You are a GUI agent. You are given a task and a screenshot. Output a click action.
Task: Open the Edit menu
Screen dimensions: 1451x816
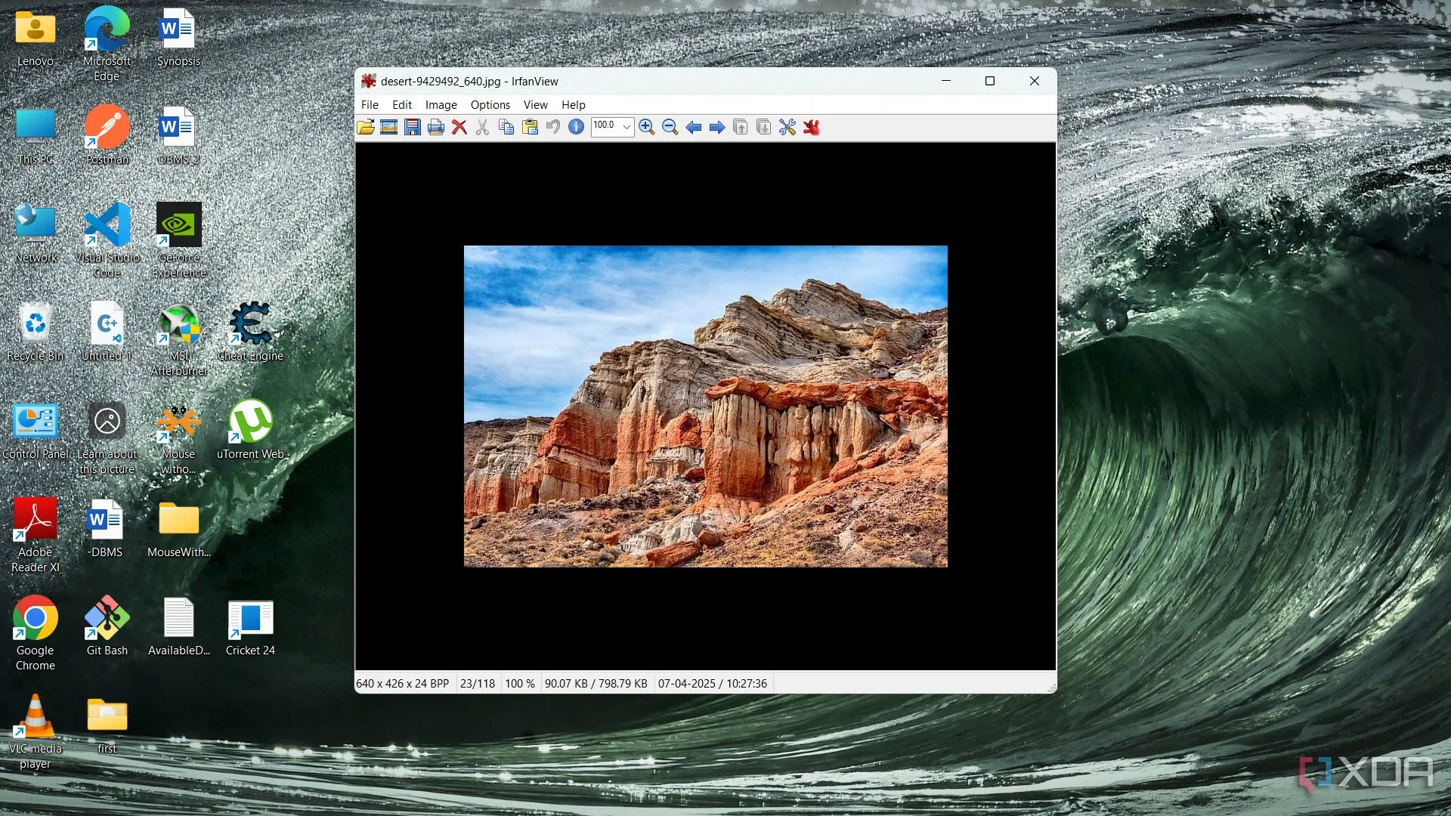[x=402, y=105]
